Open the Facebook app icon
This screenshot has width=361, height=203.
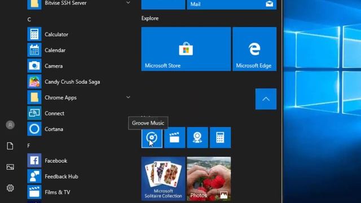(x=34, y=160)
